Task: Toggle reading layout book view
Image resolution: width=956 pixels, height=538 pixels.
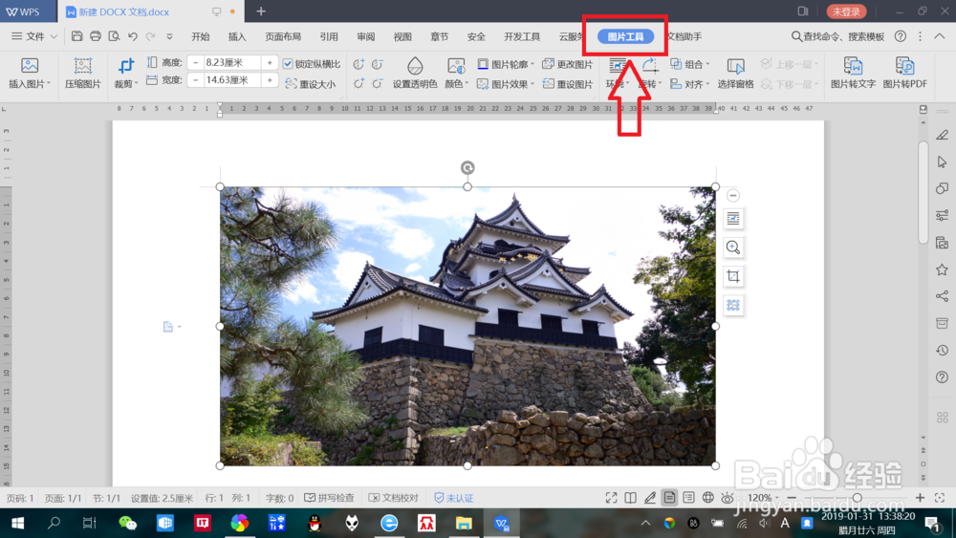Action: point(630,498)
